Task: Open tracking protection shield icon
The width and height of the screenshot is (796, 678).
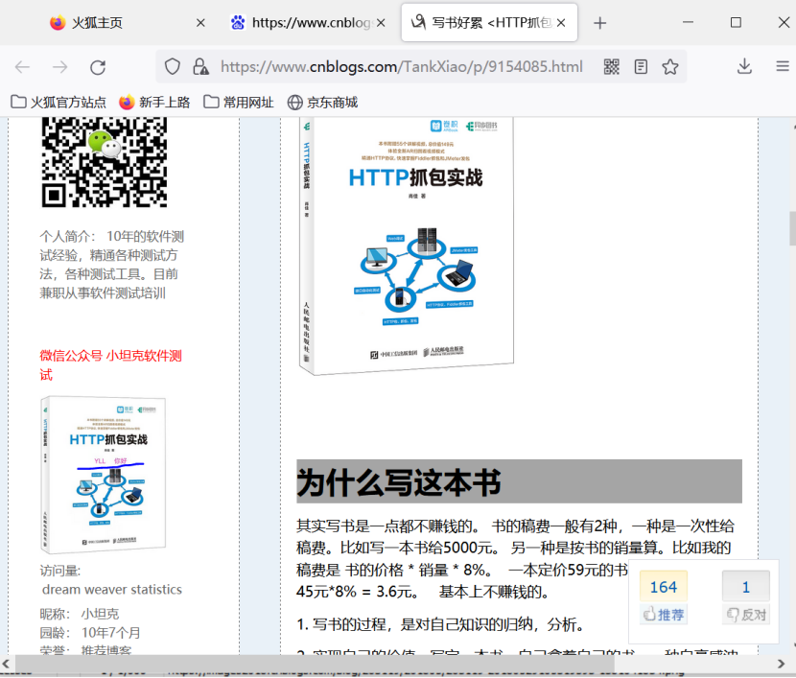Action: (x=173, y=66)
